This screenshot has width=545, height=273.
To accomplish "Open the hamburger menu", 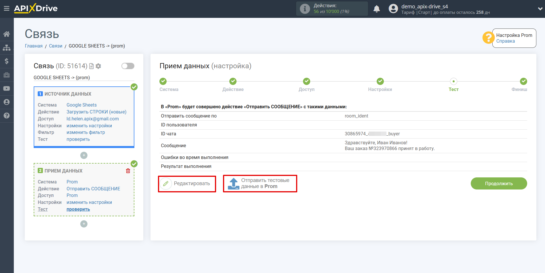I will tap(7, 9).
